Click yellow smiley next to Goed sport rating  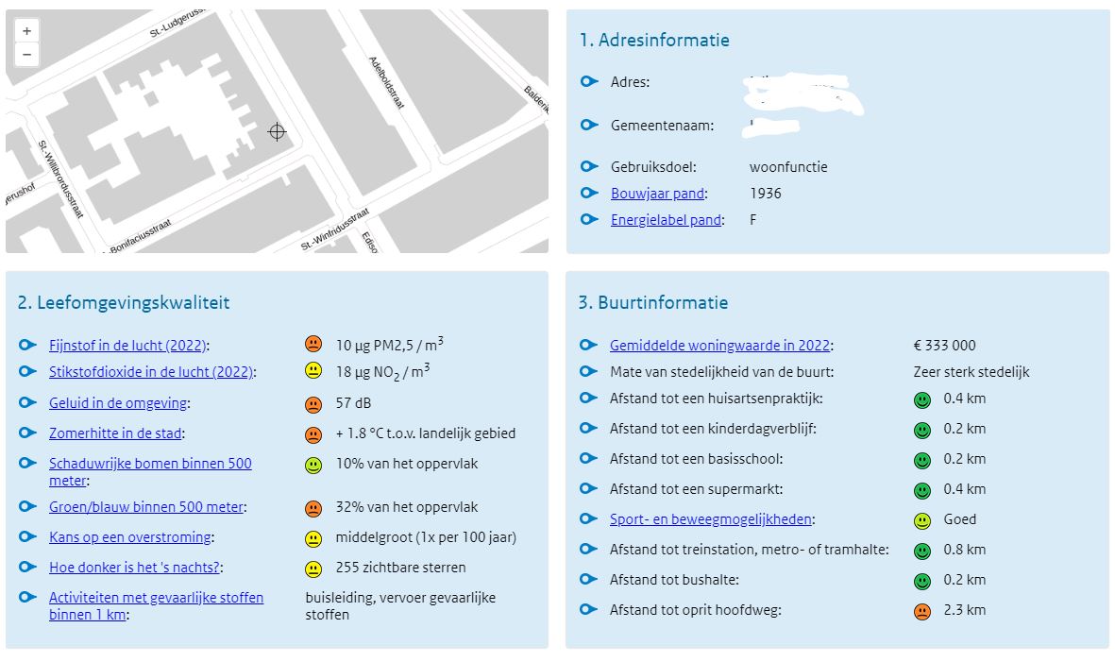[x=922, y=521]
